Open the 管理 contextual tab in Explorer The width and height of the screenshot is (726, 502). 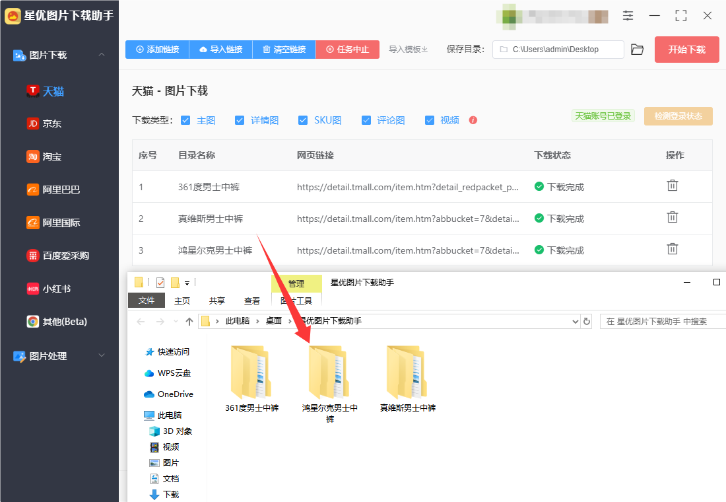click(296, 283)
